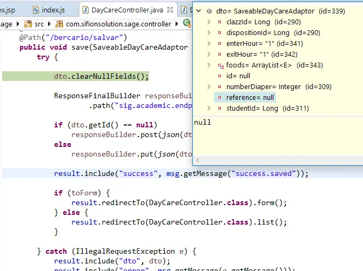The width and height of the screenshot is (363, 271).
Task: Expand the studentId field
Action: point(209,108)
